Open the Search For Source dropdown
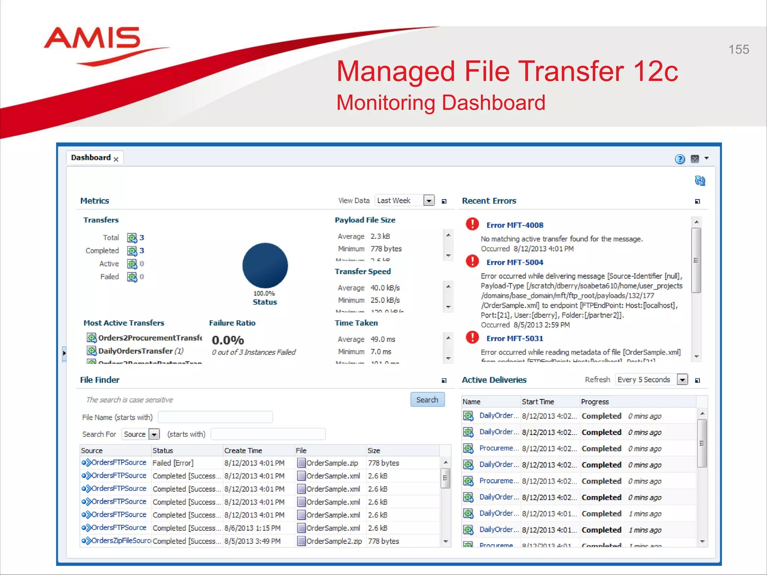The image size is (767, 575). click(154, 434)
